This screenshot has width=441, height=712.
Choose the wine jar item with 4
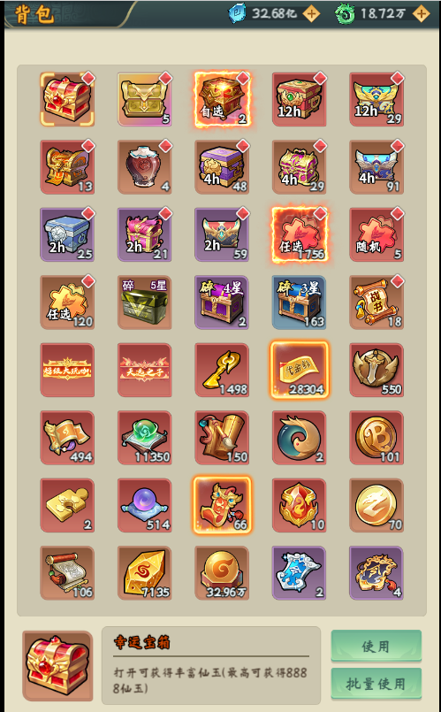click(145, 167)
